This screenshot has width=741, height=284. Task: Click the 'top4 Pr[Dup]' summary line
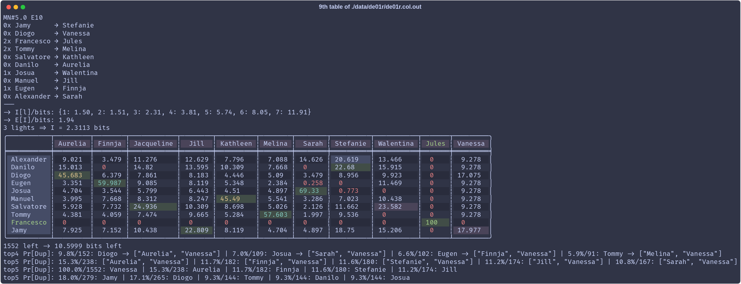(x=363, y=254)
